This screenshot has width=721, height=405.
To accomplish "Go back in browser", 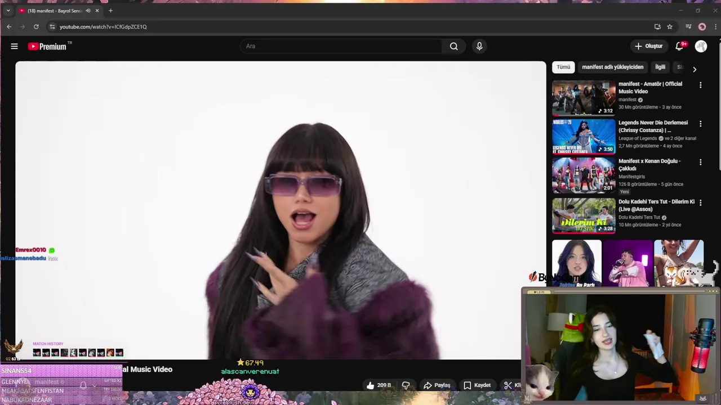I will (9, 26).
